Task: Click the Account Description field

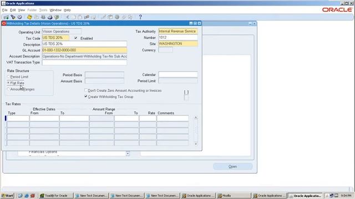Action: click(84, 56)
